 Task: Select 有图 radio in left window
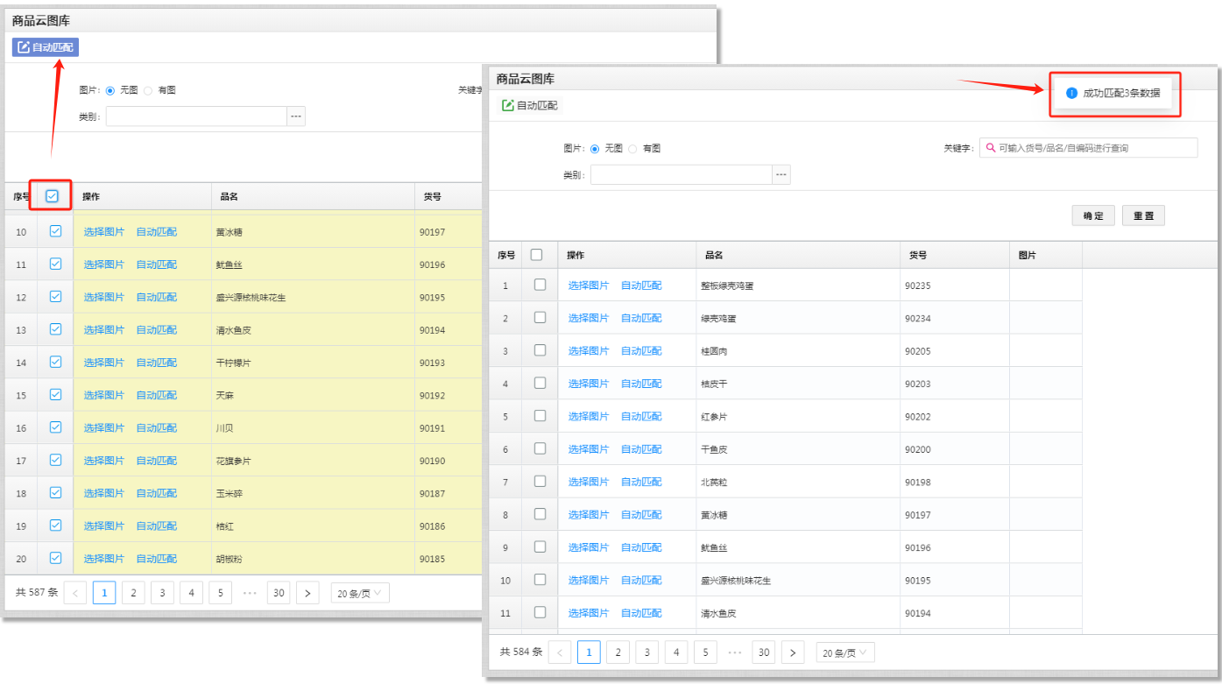148,90
